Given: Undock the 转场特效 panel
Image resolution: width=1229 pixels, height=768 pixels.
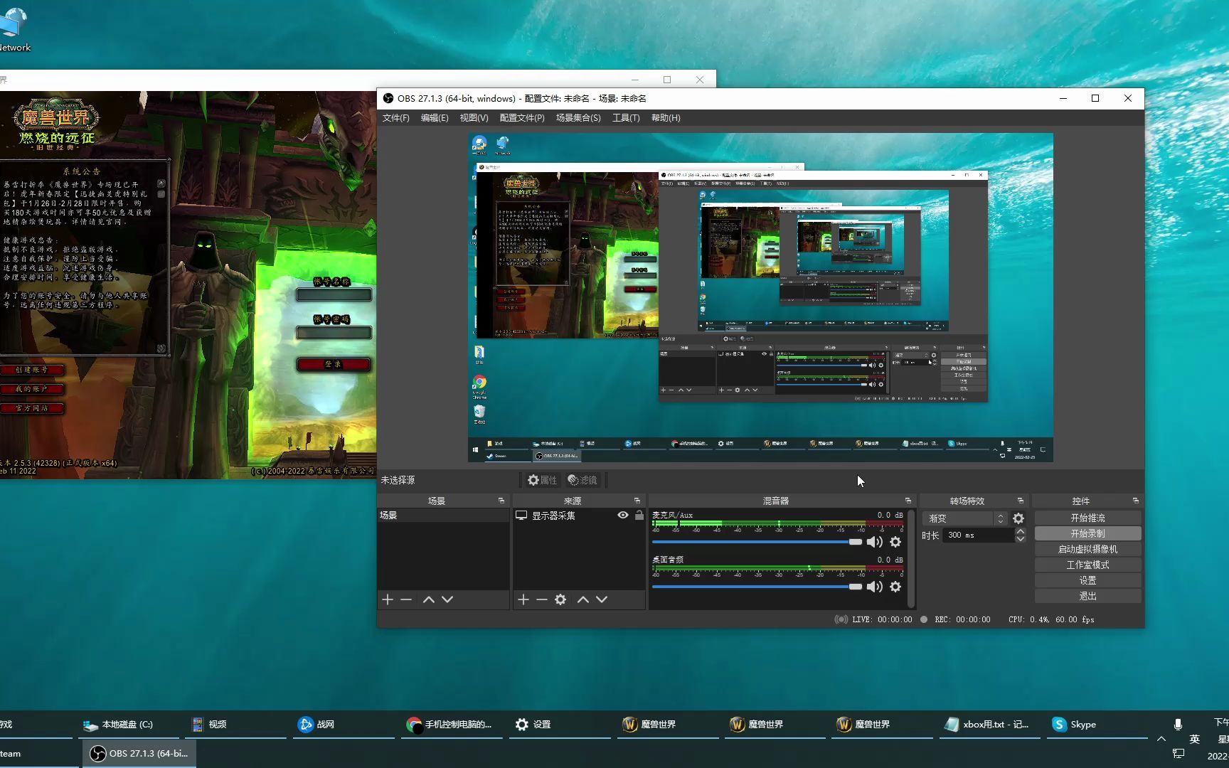Looking at the screenshot, I should pos(1020,501).
